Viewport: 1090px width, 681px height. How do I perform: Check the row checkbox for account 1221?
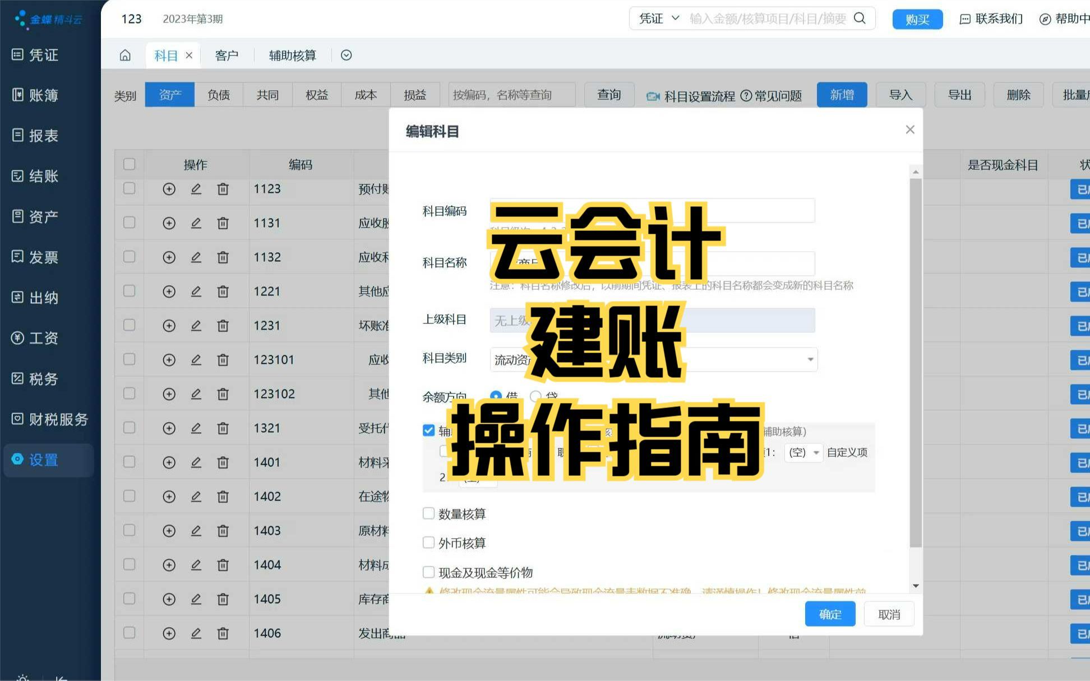[130, 291]
